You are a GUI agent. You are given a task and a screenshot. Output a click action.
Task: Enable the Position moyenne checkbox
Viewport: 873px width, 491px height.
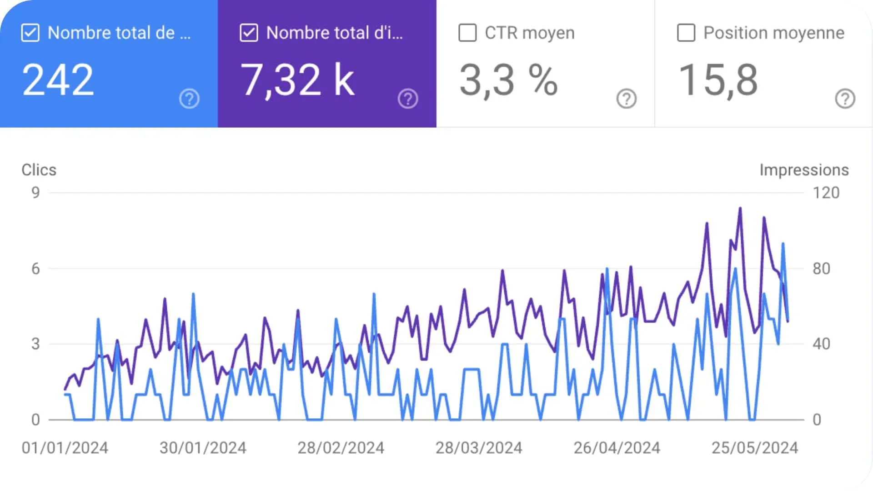(x=686, y=33)
